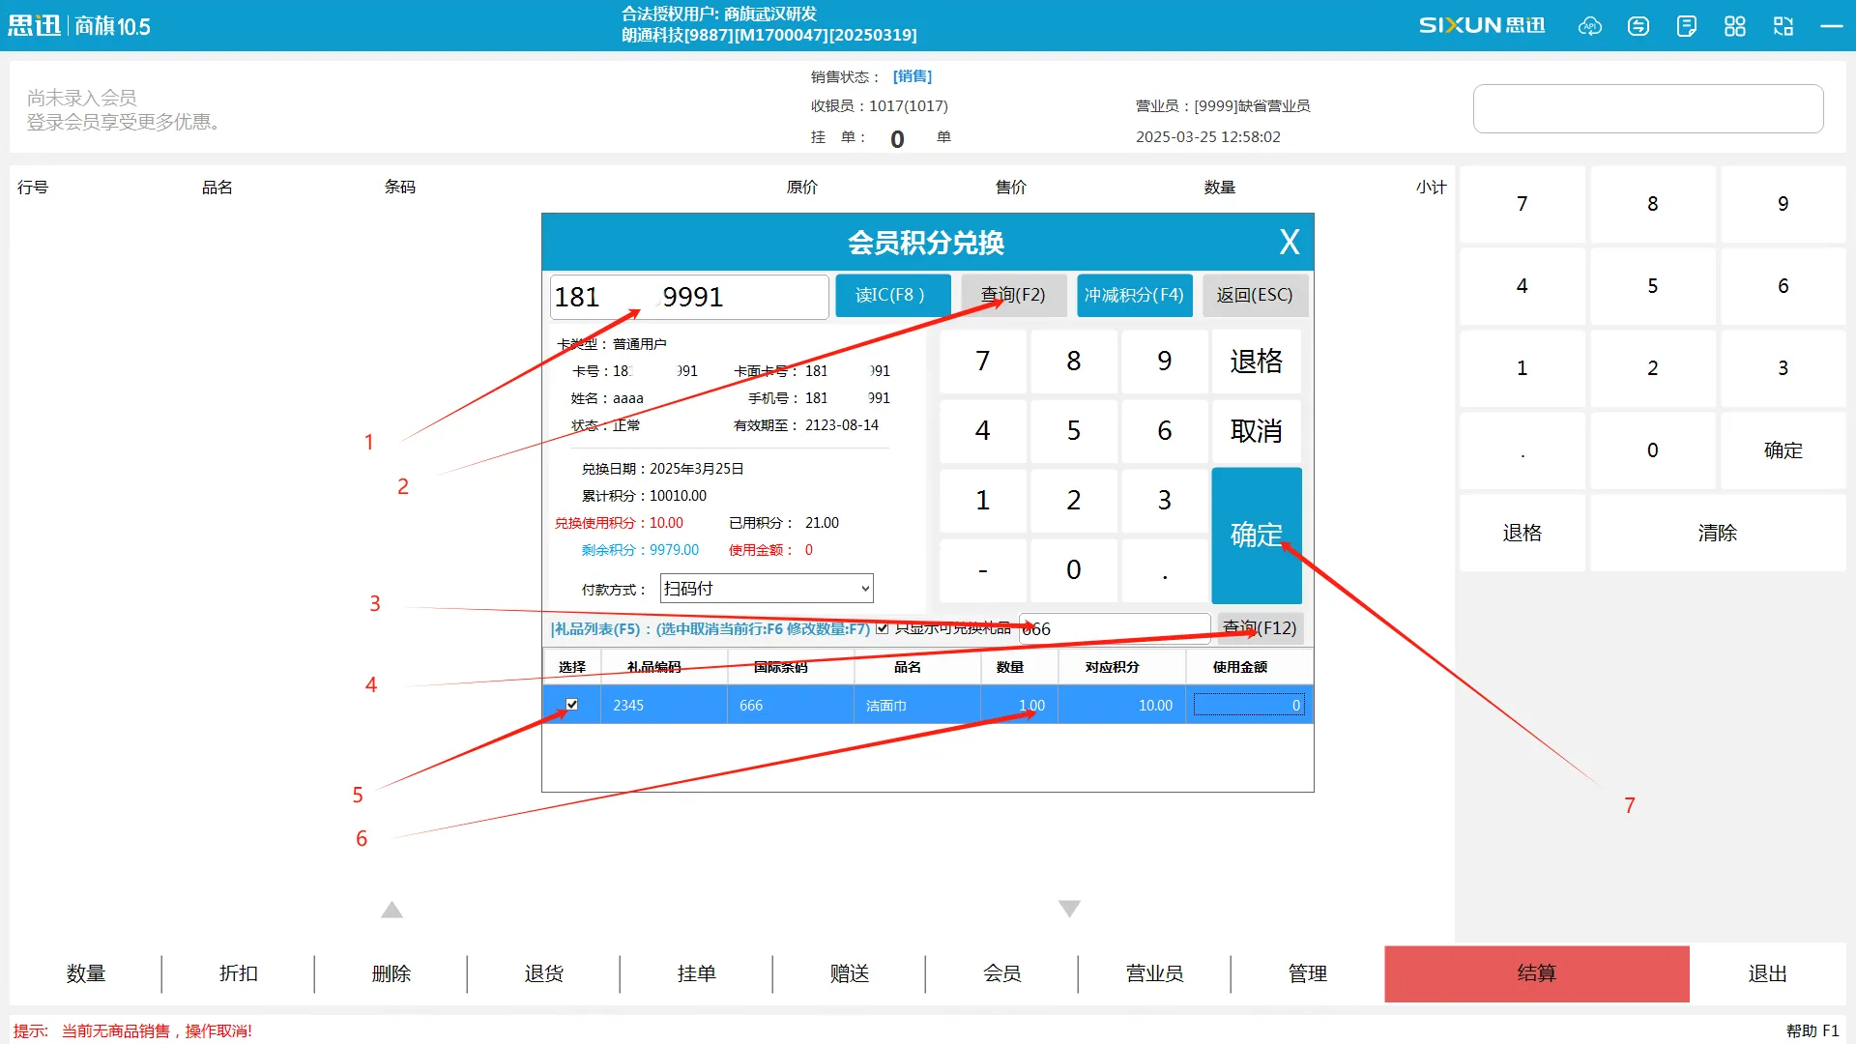Select 挂单 in the bottom bar
The height and width of the screenshot is (1044, 1856).
coord(696,973)
